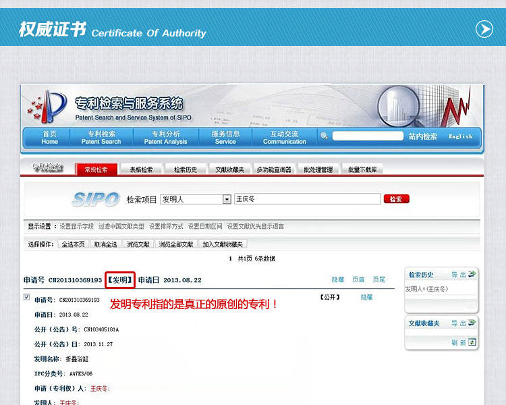Click applicant name link 王庆冬 under 申请(专利权)人

pos(99,389)
